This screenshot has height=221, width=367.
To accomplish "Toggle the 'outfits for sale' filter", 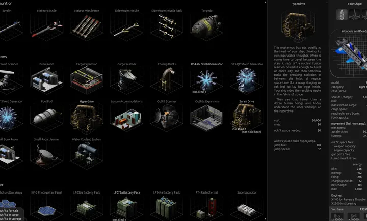I will 10,210.
